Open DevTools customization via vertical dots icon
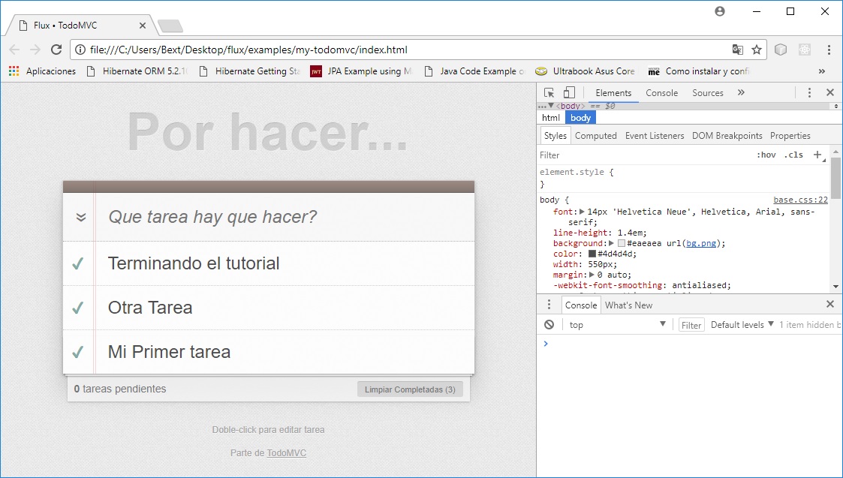 pyautogui.click(x=808, y=92)
